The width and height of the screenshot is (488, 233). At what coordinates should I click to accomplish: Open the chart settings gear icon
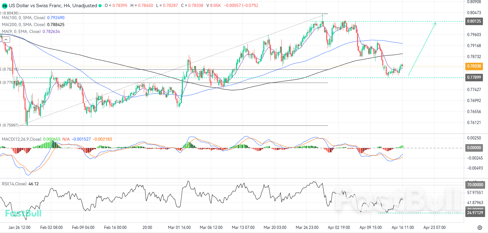click(480, 227)
